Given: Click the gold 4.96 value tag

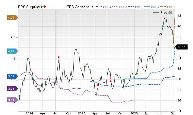Looking at the screenshot, I should tap(12, 18).
